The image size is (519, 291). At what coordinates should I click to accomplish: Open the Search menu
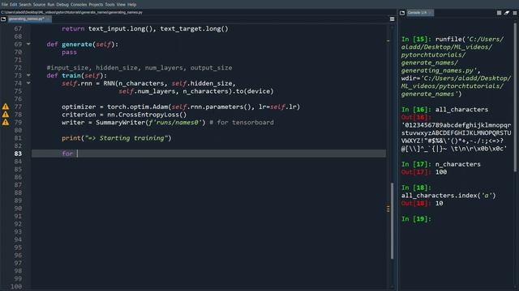25,5
